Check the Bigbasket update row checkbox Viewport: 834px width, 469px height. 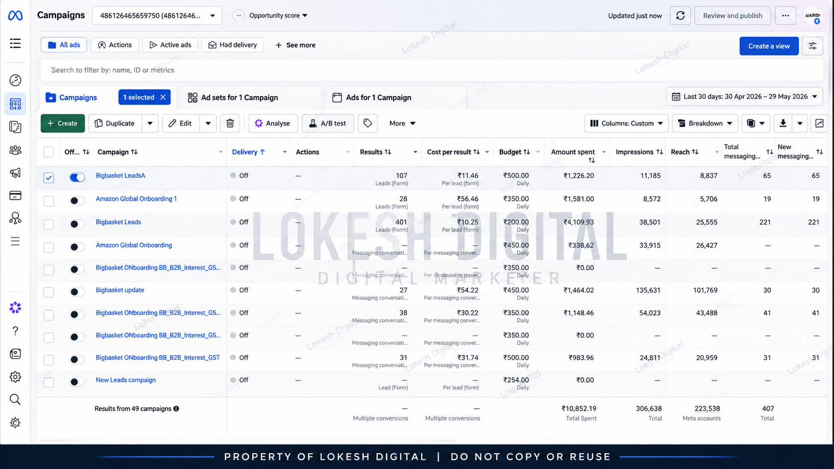(48, 292)
